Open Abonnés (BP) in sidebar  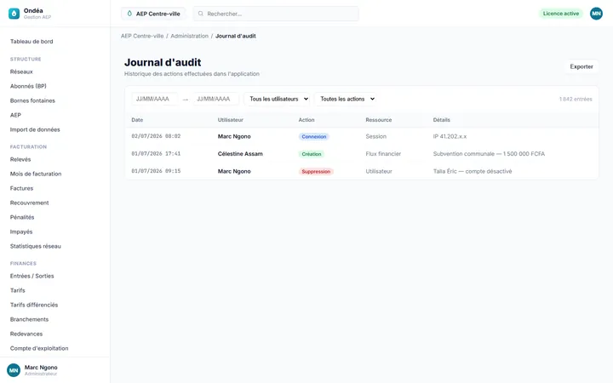[28, 86]
